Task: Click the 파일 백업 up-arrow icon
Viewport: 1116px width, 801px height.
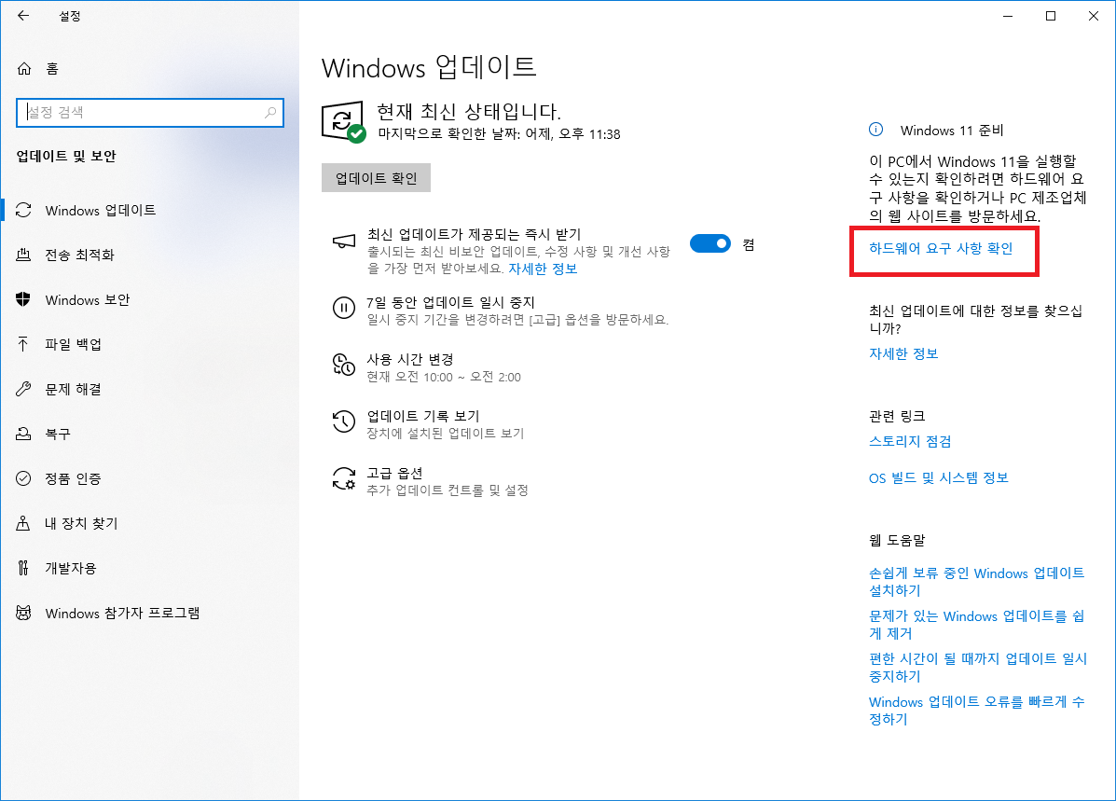Action: 23,345
